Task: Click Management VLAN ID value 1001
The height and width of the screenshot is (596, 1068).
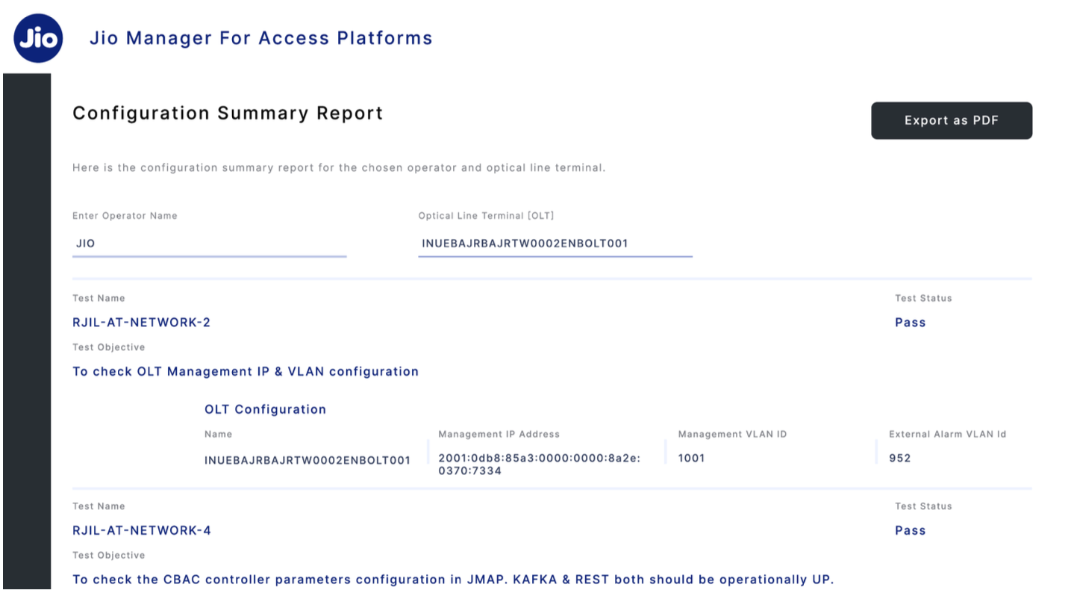Action: coord(691,458)
